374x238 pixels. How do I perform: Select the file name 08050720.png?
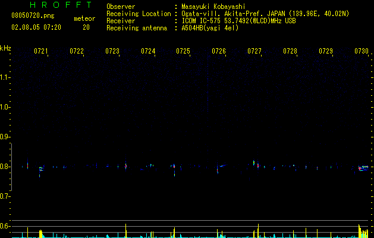(x=33, y=15)
